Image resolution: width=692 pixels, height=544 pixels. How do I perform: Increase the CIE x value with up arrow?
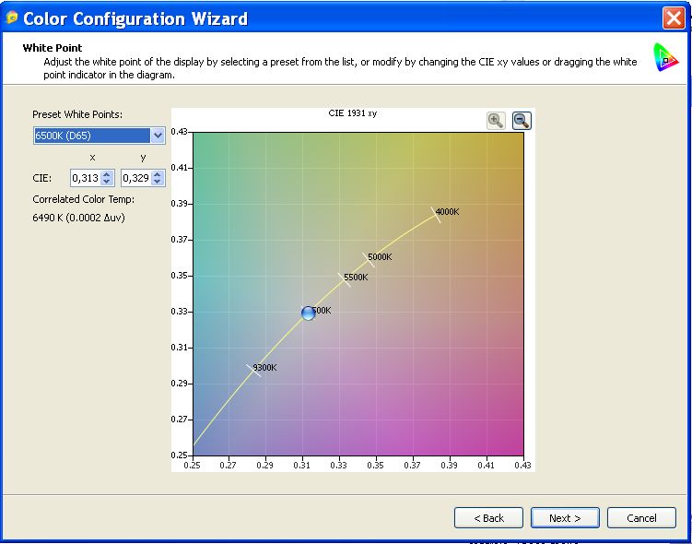tap(107, 173)
